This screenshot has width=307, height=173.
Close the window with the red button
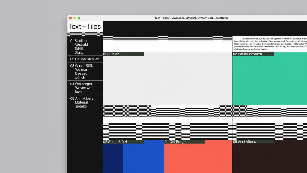coord(71,18)
